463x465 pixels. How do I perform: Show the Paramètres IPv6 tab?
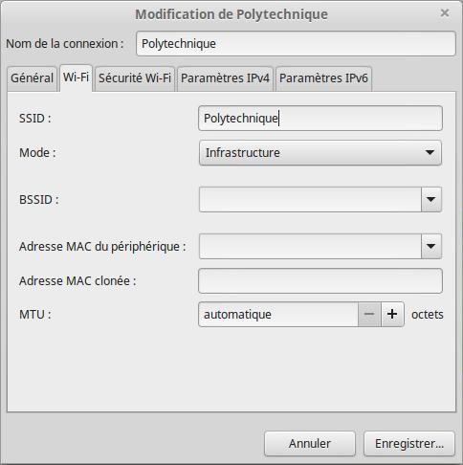323,78
